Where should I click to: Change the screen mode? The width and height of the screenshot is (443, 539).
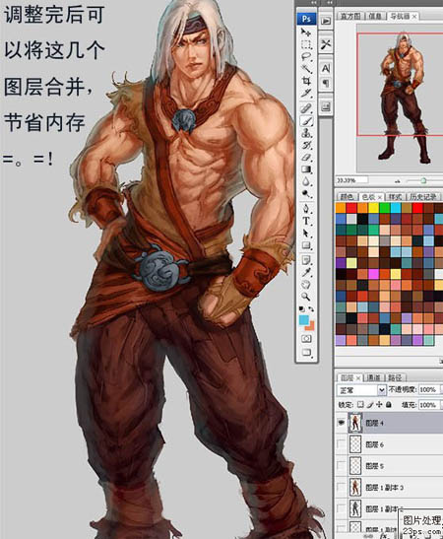(x=306, y=353)
